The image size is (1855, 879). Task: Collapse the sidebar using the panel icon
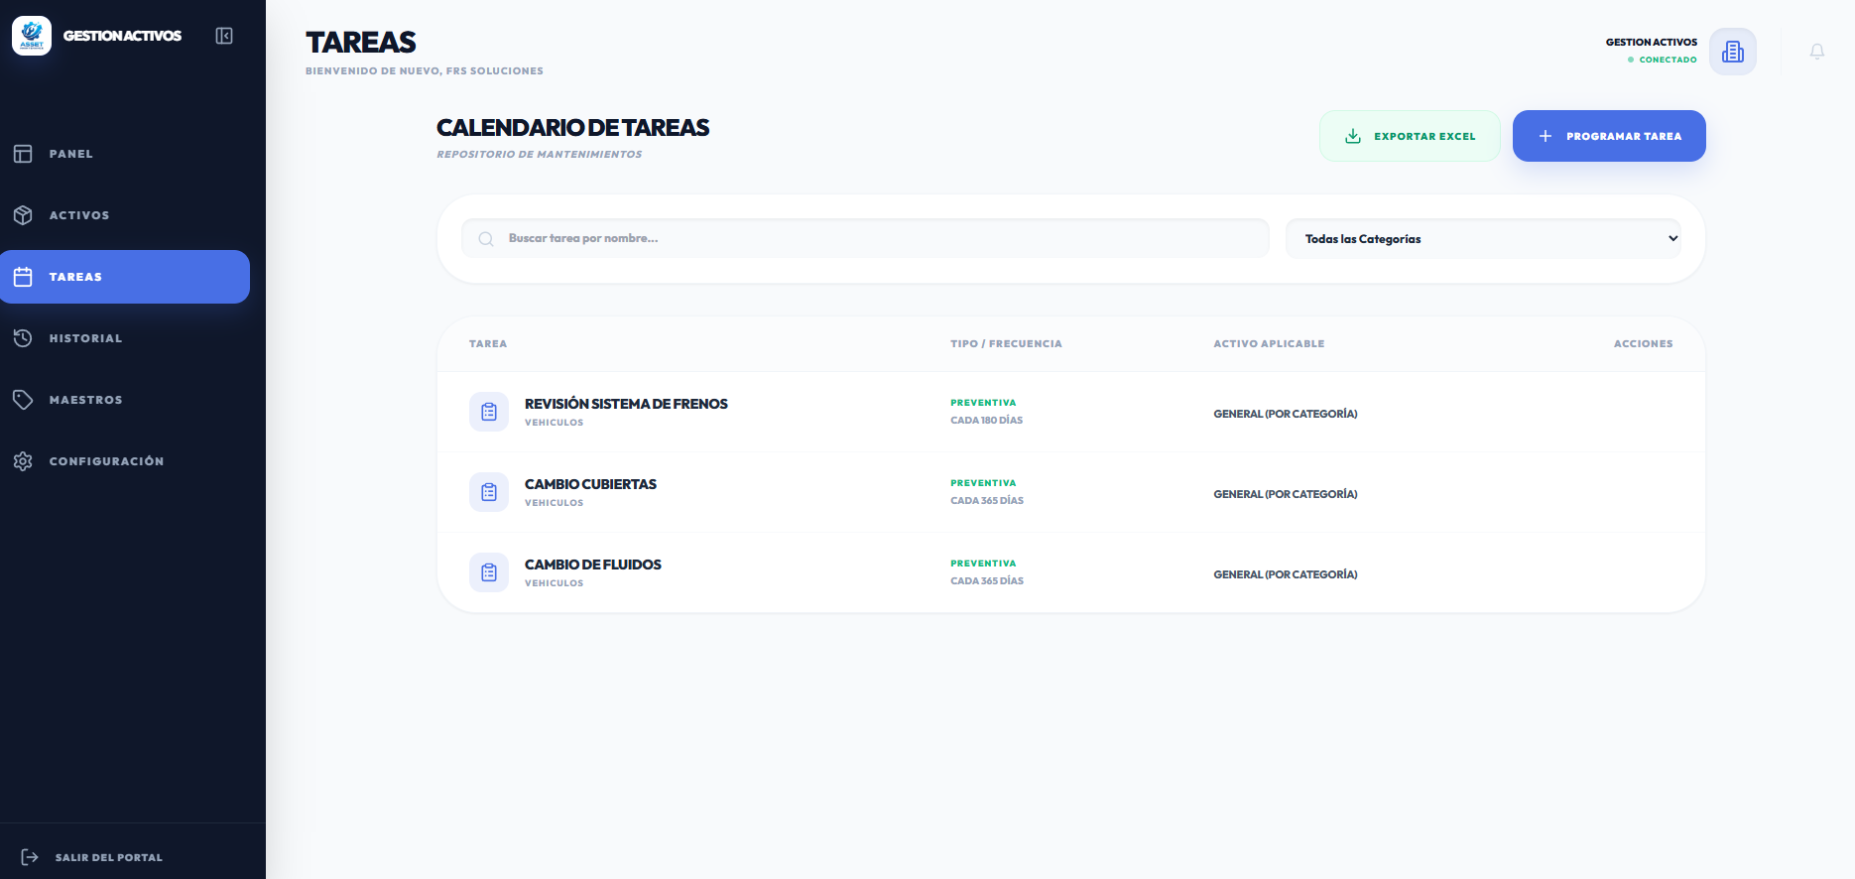[x=224, y=36]
